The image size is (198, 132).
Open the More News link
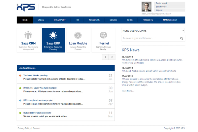pyautogui.click(x=128, y=91)
